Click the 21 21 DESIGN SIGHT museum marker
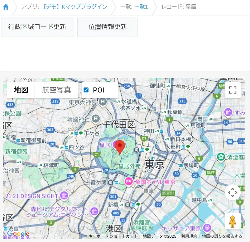Image resolution: width=250 pixels, height=242 pixels. pyautogui.click(x=64, y=196)
